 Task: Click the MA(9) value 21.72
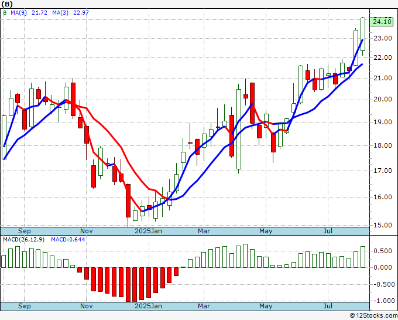[x=39, y=13]
